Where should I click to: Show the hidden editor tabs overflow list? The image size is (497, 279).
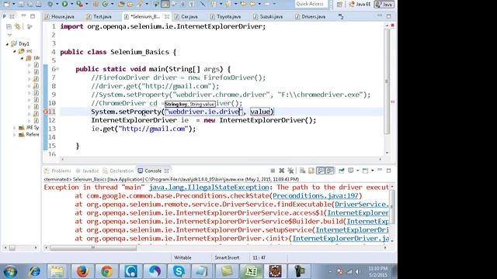pyautogui.click(x=341, y=16)
